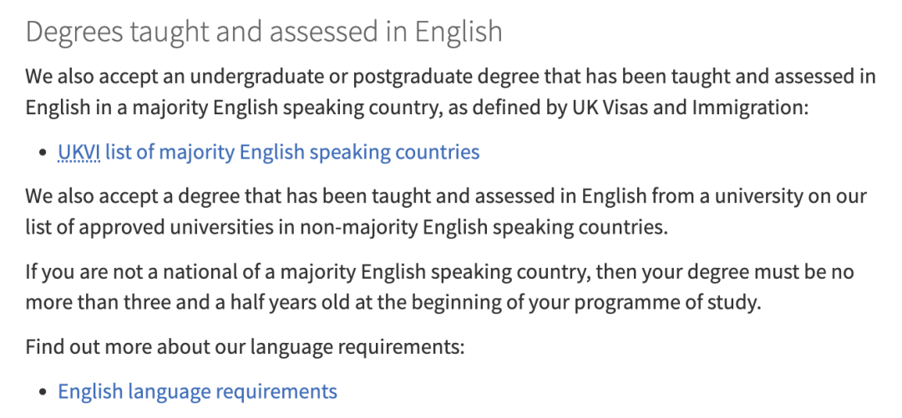Open the UKVI list of majority English speaking countries link
This screenshot has height=418, width=902.
tap(269, 152)
